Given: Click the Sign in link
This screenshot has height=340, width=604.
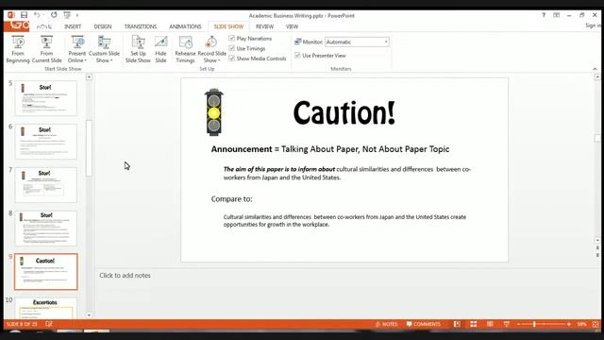Looking at the screenshot, I should [594, 25].
